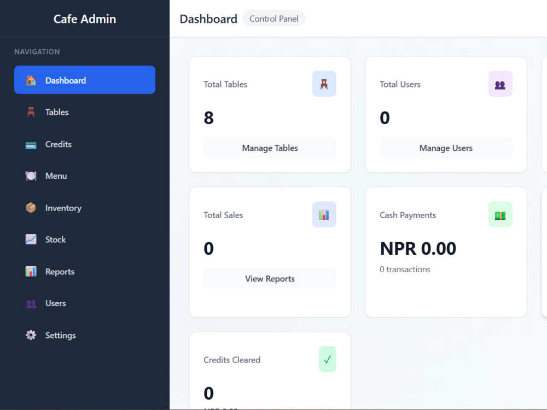Click the bar chart icon on Total Sales card
Screen dimensions: 547x410
click(x=324, y=214)
